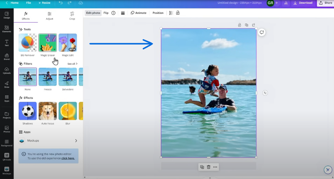Click the Download button
334x179 pixels.
(x=303, y=3)
